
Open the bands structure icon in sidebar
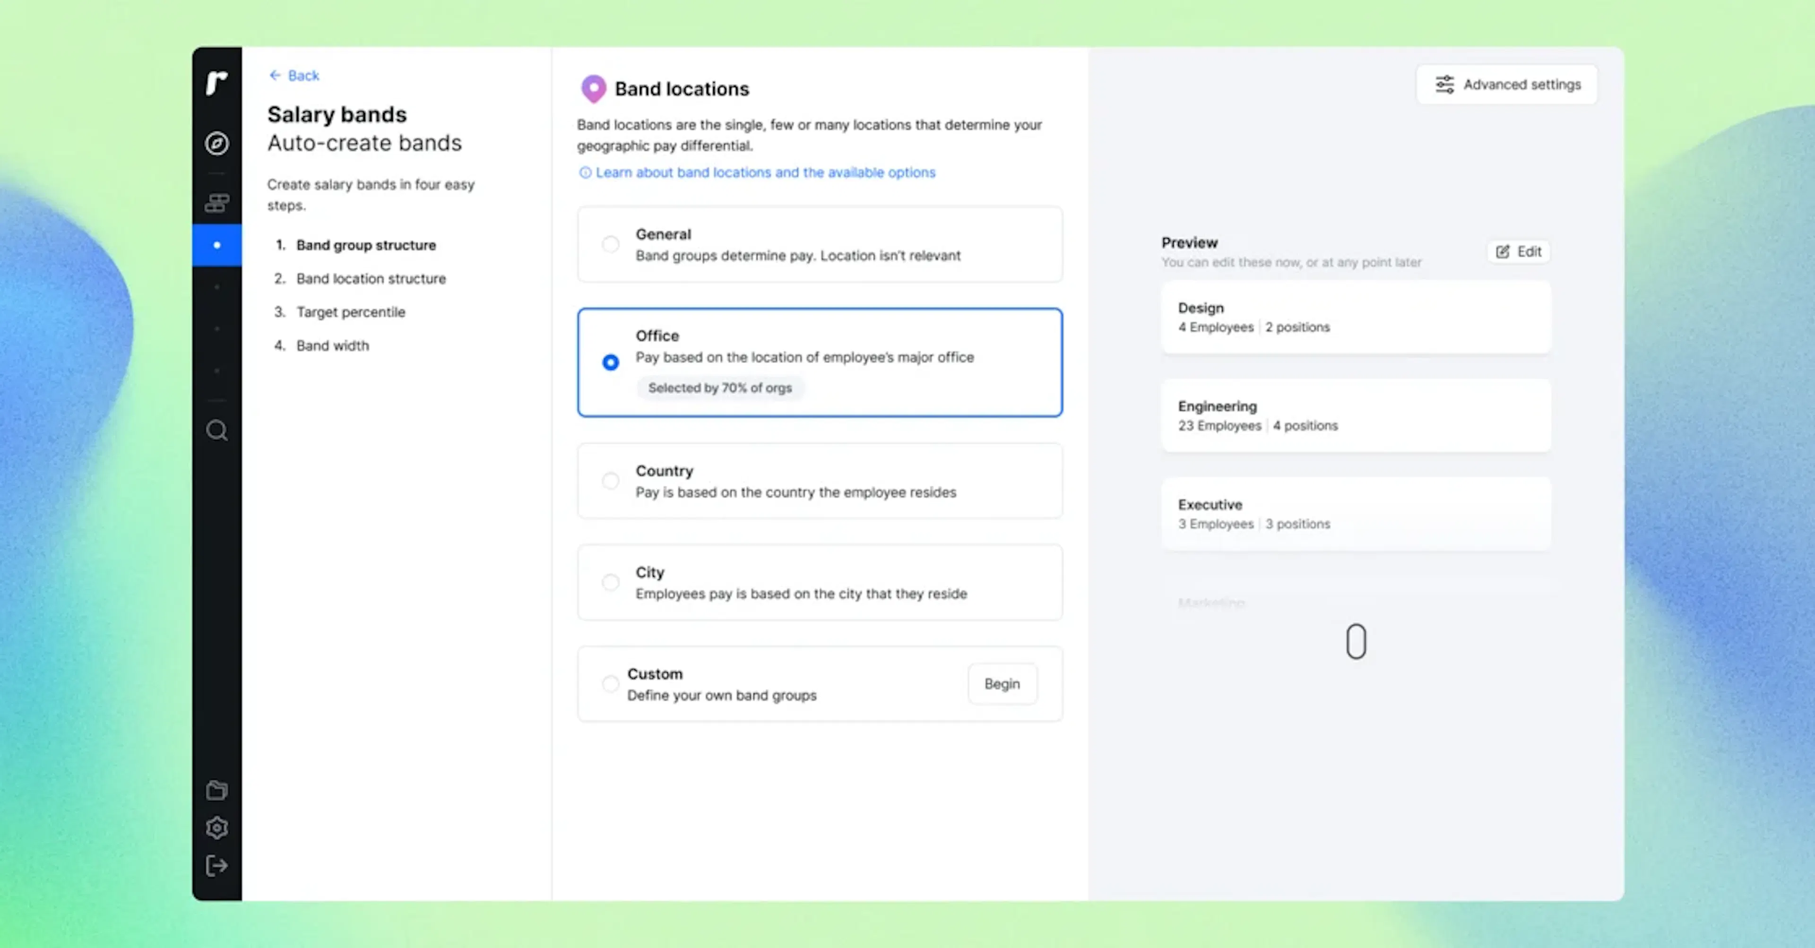[x=216, y=204]
